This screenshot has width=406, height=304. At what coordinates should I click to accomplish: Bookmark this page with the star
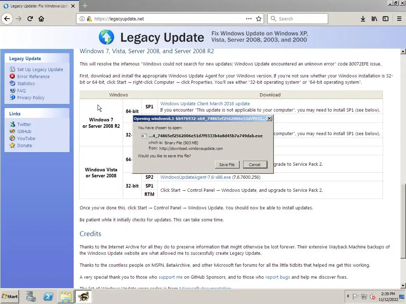(259, 19)
